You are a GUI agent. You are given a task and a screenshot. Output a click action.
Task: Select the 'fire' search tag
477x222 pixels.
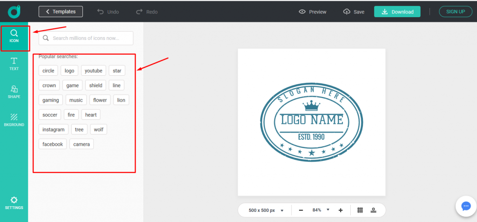[x=71, y=115]
